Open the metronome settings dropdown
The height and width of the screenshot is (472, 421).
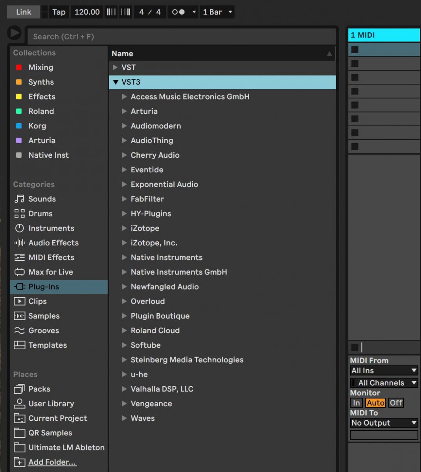pos(194,12)
